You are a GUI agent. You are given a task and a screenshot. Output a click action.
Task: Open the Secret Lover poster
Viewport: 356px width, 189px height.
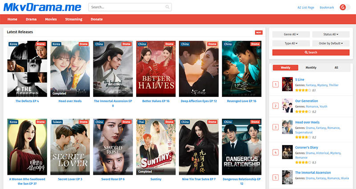70,147
